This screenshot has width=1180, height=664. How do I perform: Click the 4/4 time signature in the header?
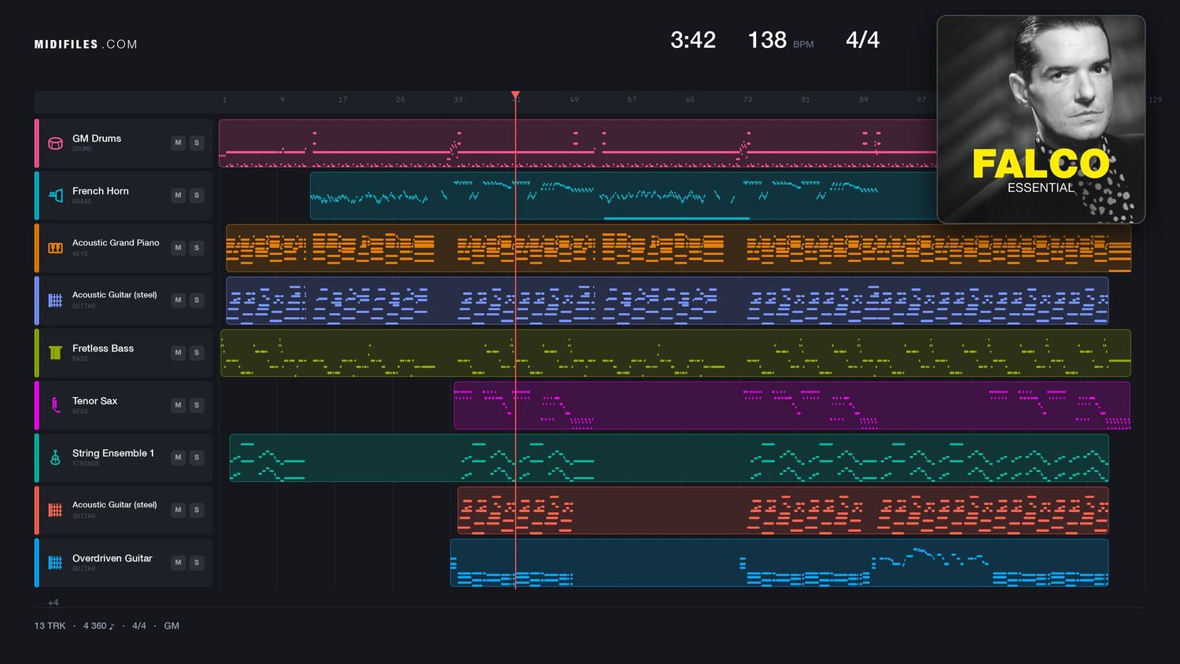(862, 40)
